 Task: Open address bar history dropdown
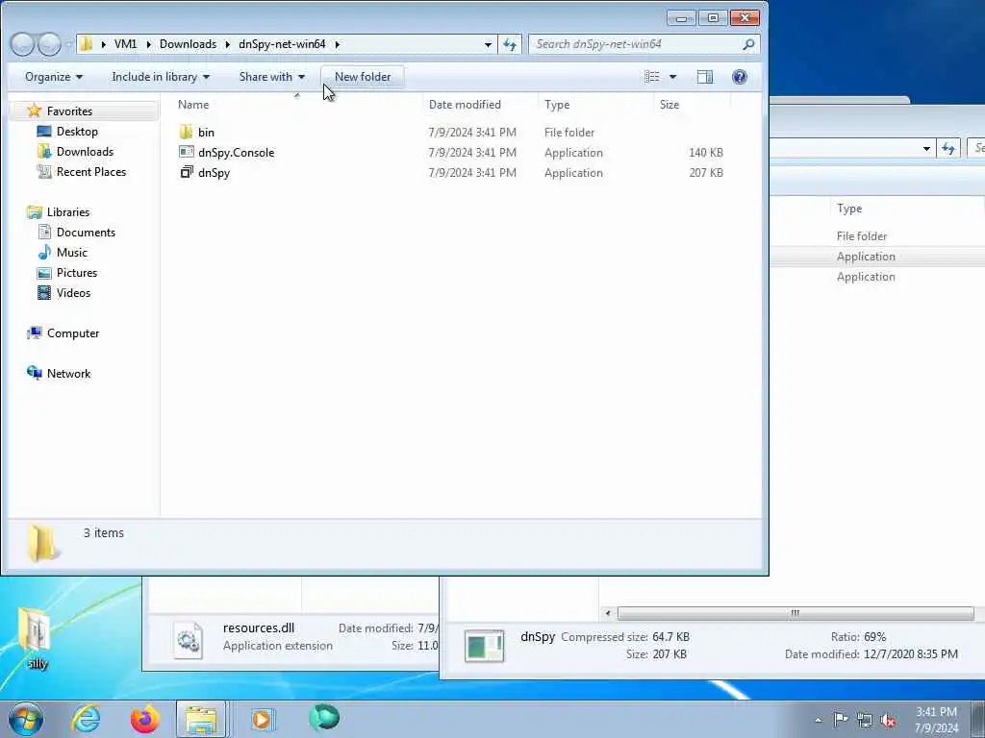pyautogui.click(x=488, y=44)
